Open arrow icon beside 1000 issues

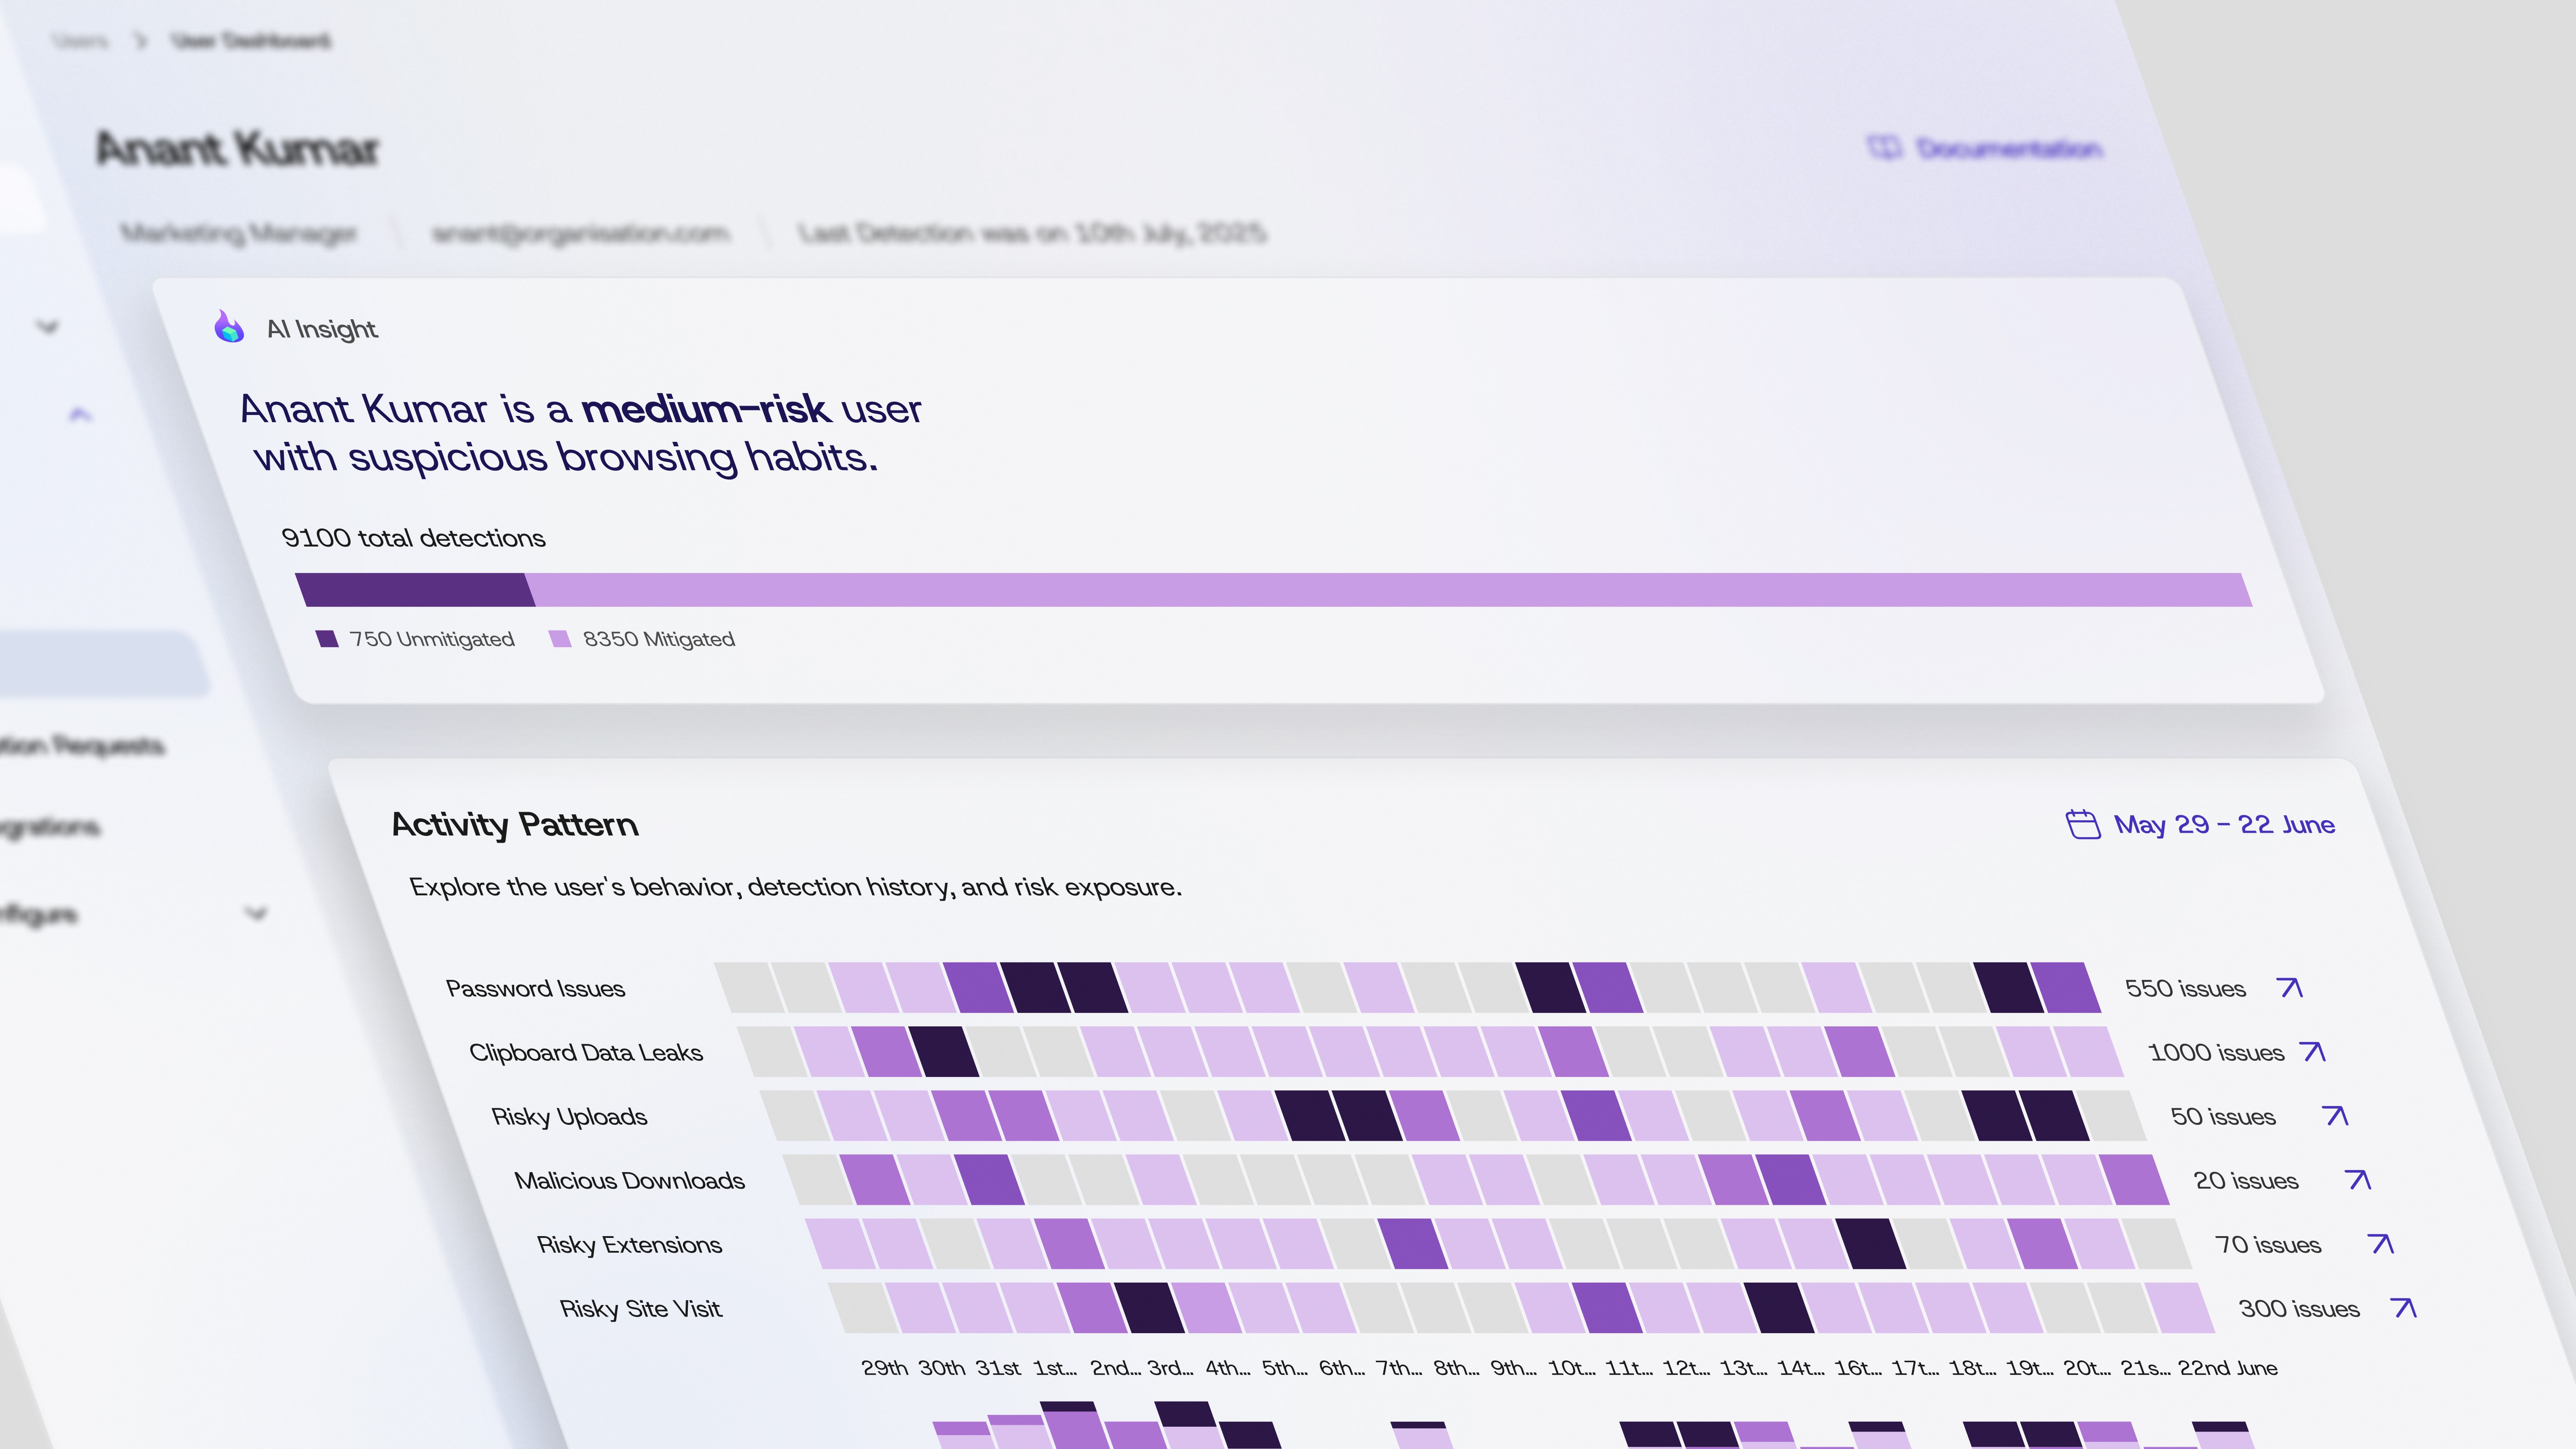[2313, 1052]
